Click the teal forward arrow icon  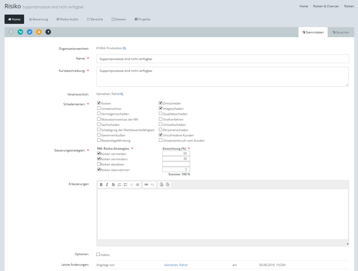pyautogui.click(x=20, y=32)
